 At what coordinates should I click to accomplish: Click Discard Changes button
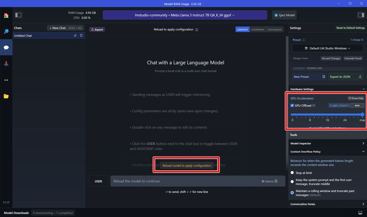click(x=331, y=58)
